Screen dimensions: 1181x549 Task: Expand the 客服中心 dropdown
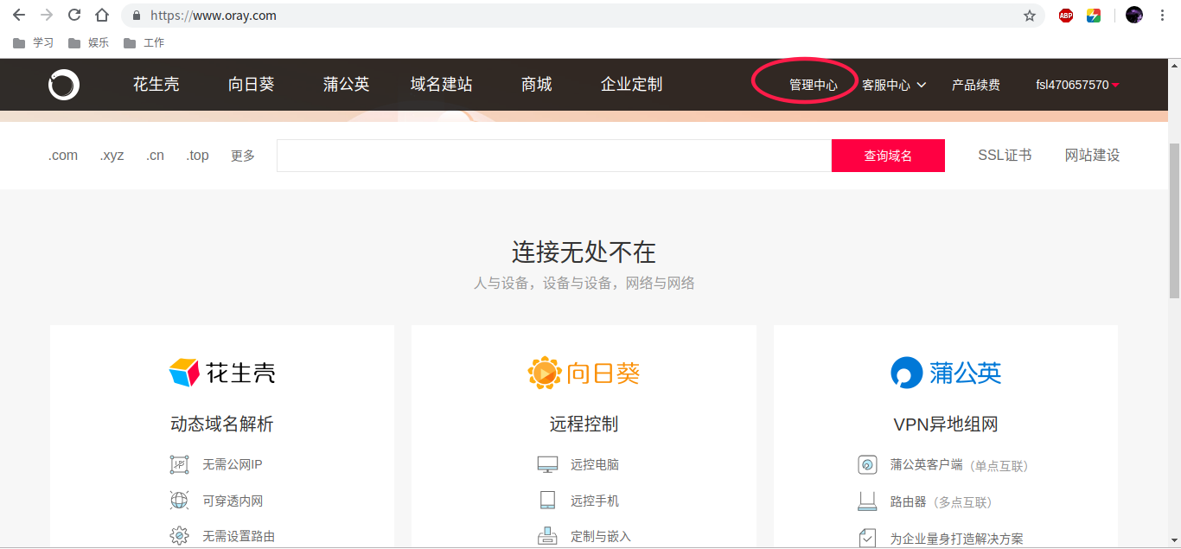coord(894,85)
